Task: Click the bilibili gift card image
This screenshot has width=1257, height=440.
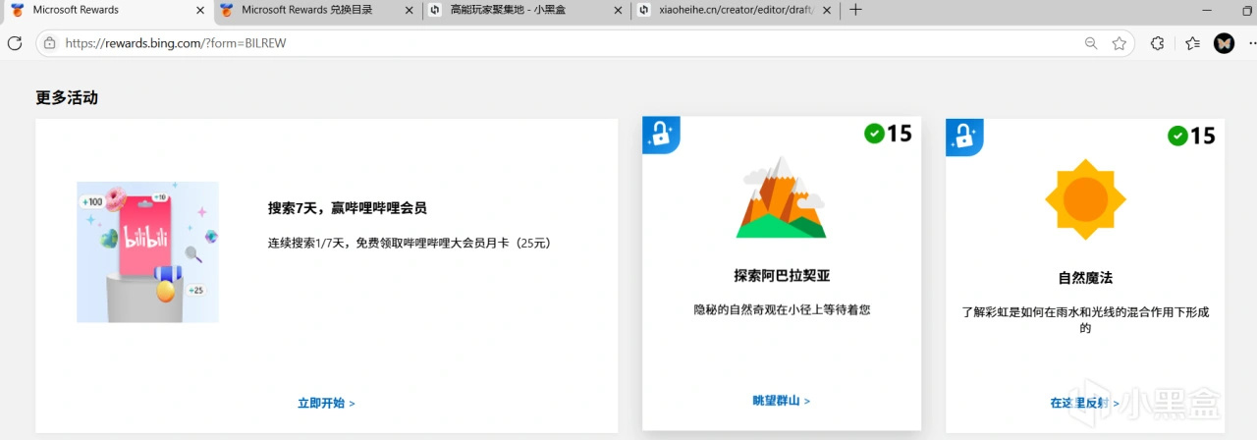Action: (147, 252)
